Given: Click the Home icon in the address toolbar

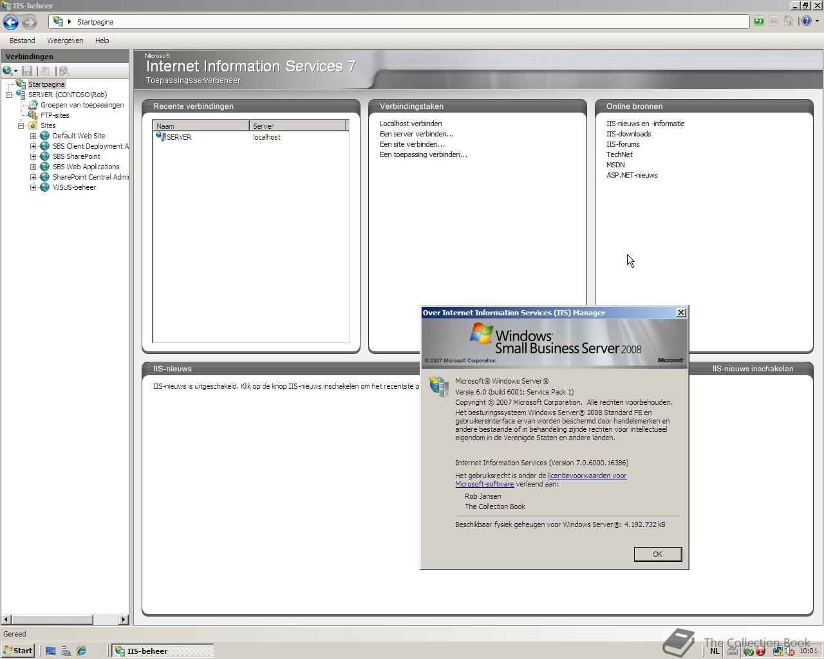Looking at the screenshot, I should [789, 21].
